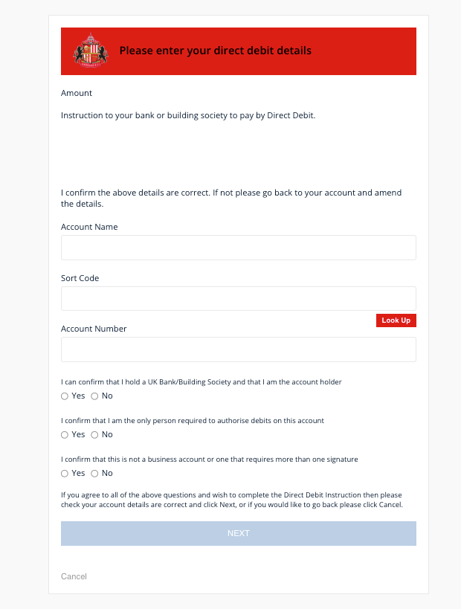Select Yes for not a business account

pos(65,474)
